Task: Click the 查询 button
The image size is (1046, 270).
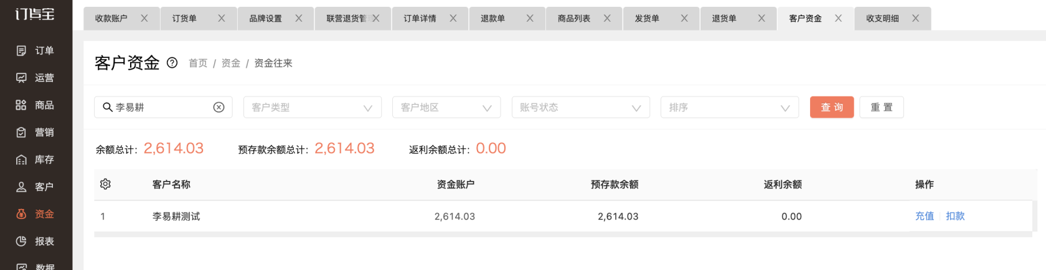Action: pos(832,107)
